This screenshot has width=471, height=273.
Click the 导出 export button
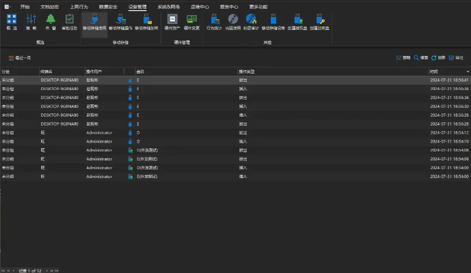[456, 58]
